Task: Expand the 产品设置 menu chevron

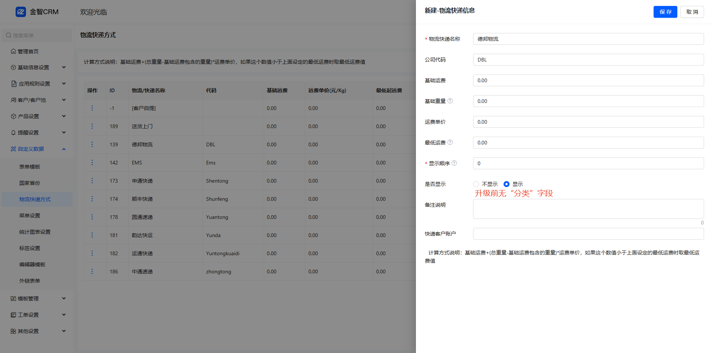Action: [x=64, y=116]
